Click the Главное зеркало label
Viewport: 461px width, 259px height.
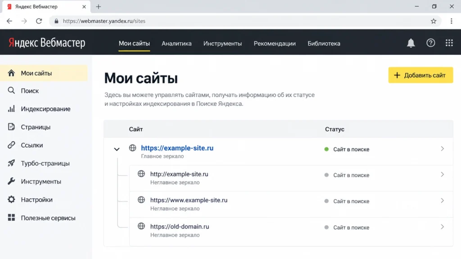tap(162, 156)
